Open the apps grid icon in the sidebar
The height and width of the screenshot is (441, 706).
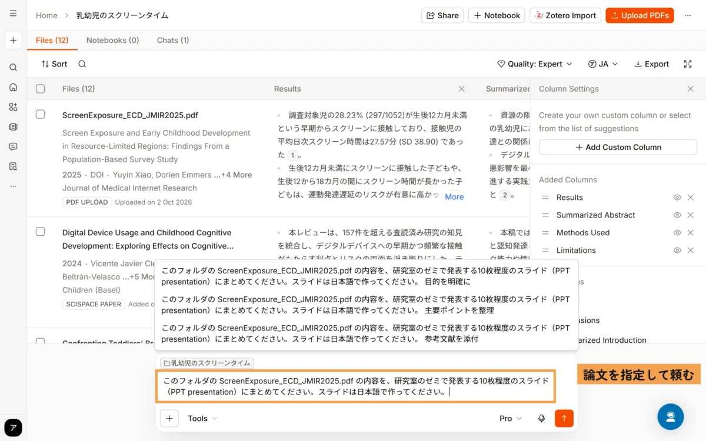(13, 107)
